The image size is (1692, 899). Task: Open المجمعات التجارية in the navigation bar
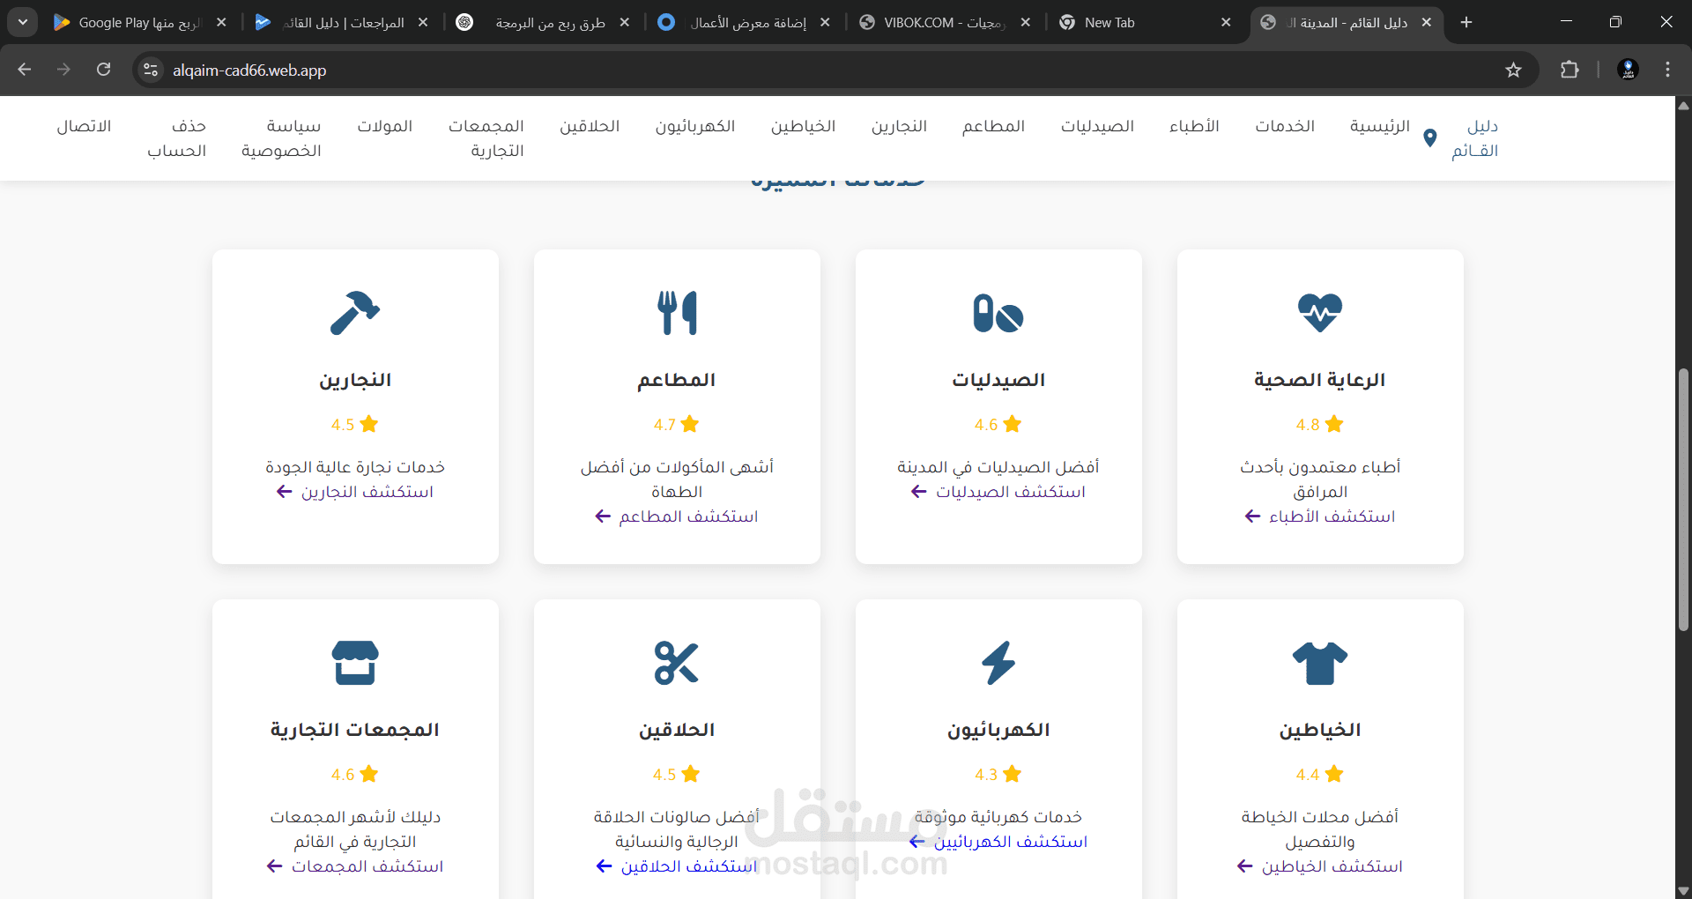point(486,138)
